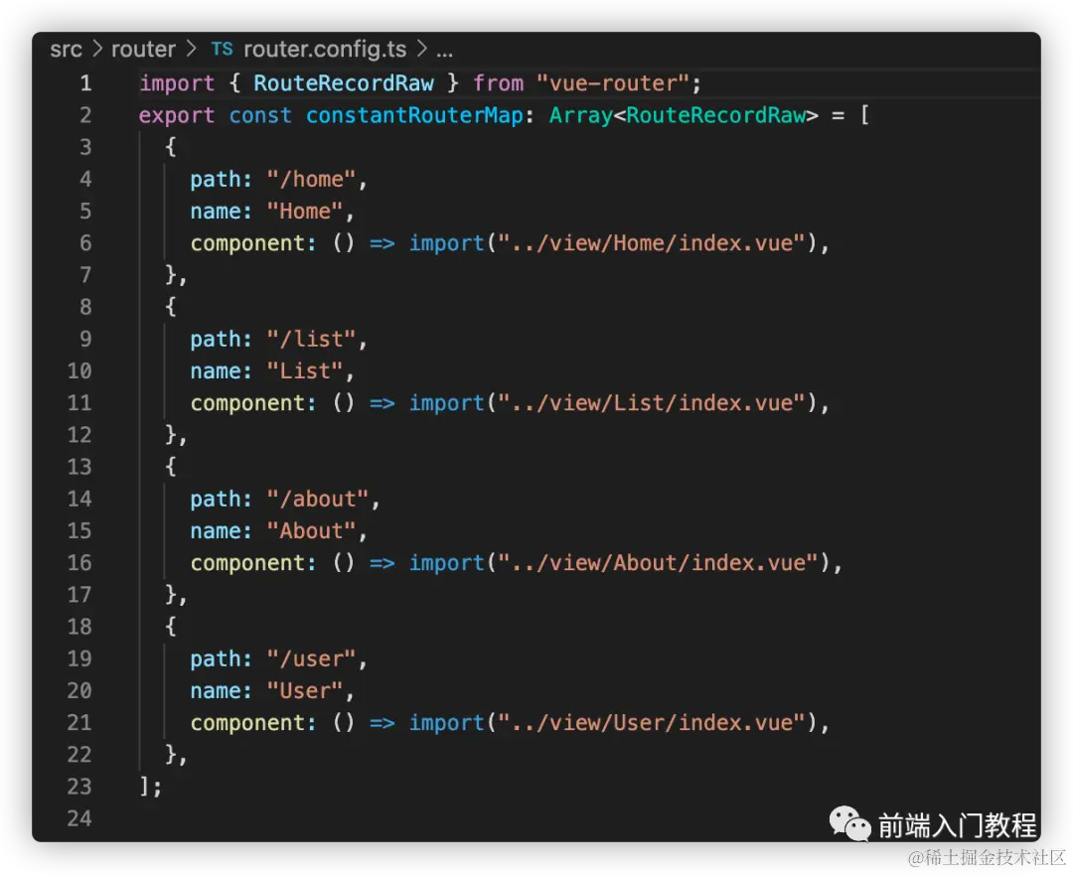
Task: Click the "User" name string
Action: click(x=305, y=690)
